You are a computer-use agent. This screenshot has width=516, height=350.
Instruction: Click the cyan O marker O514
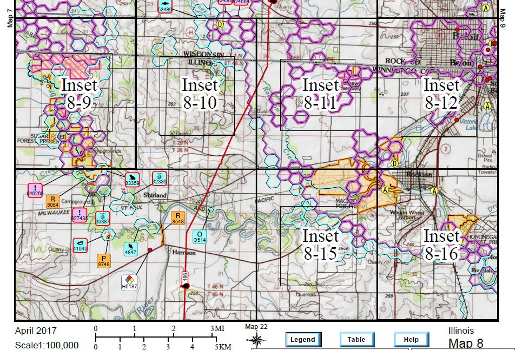pos(200,236)
